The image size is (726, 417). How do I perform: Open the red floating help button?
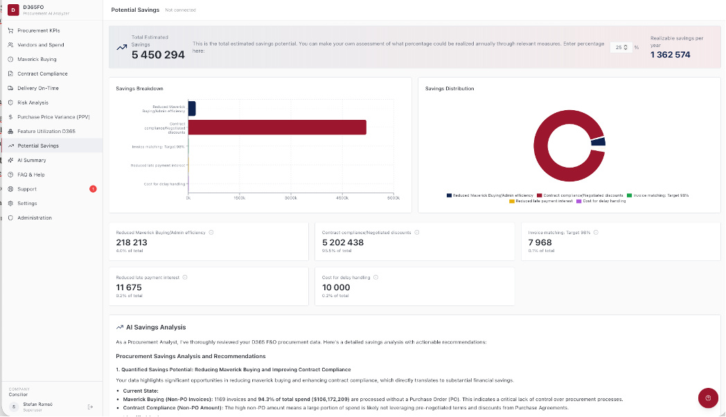click(x=707, y=398)
